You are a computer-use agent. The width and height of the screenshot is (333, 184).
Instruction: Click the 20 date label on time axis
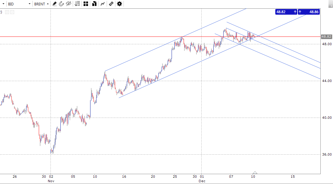tap(153, 177)
